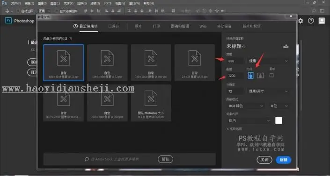Image resolution: width=330 pixels, height=176 pixels.
Task: Open the resolution unit 像素/英寸 dropdown
Action: (x=268, y=92)
